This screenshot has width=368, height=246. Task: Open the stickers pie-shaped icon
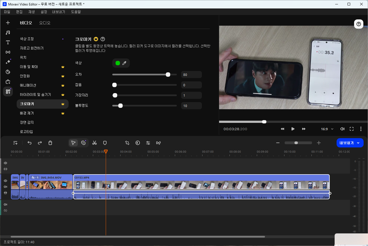coord(8,72)
